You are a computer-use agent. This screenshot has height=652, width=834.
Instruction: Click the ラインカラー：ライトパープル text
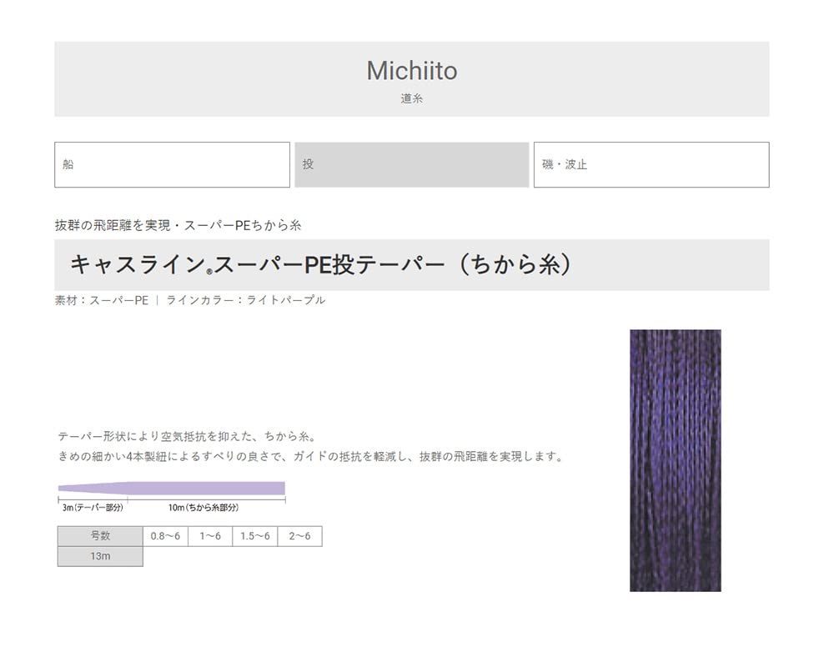(246, 300)
